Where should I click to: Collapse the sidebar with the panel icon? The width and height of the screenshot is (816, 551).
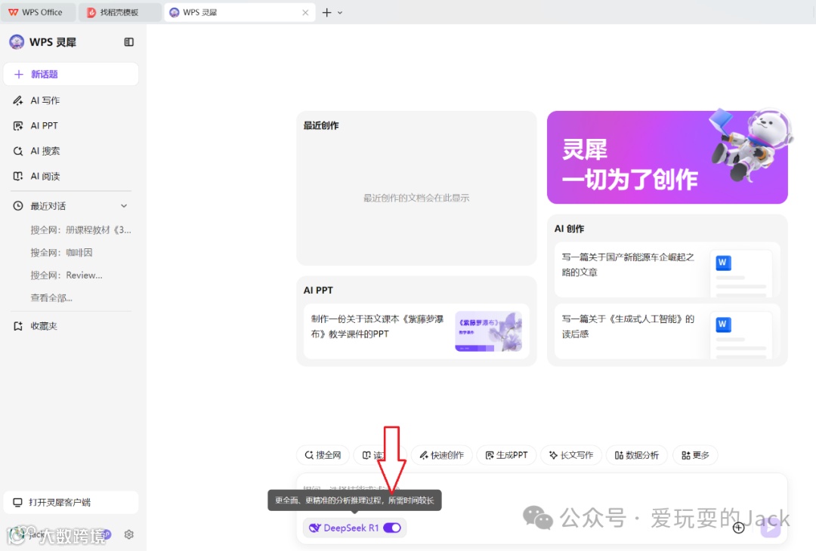[129, 42]
